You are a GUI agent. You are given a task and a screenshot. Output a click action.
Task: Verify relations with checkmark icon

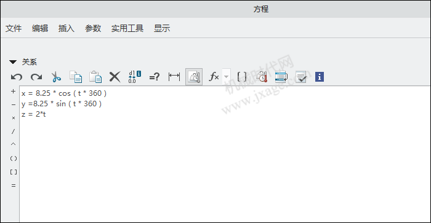301,77
